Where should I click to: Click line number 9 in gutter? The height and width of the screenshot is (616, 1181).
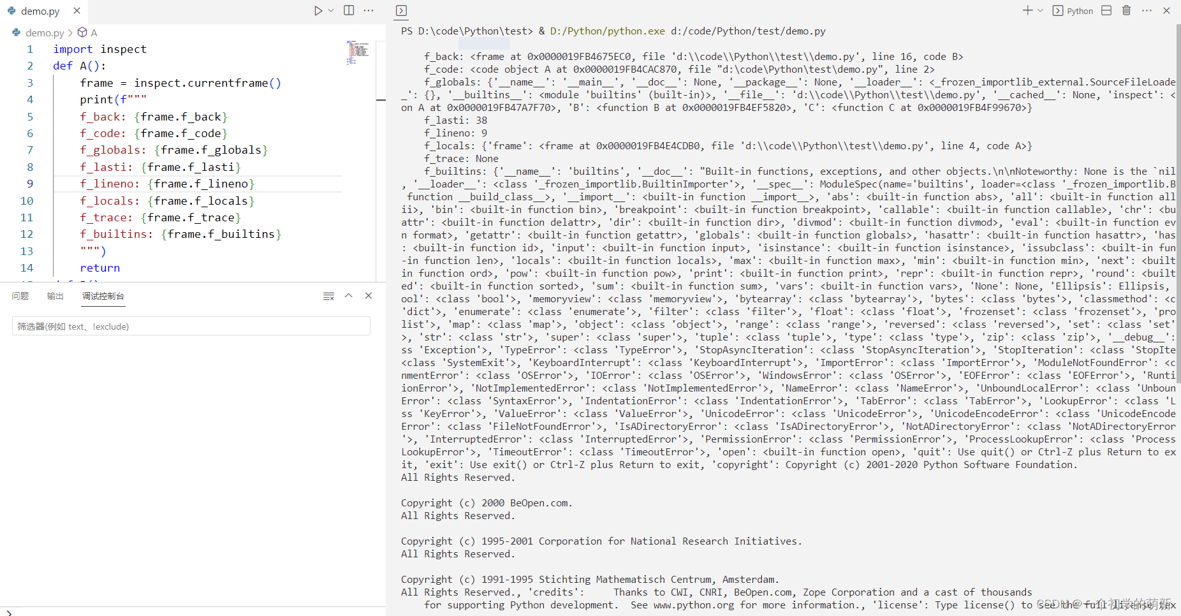click(x=30, y=184)
